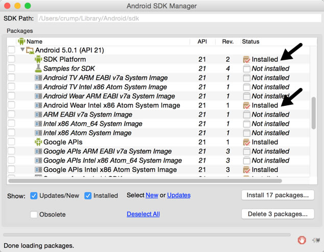
Task: Click the Intel x86 Atom_64 System Image icon
Action: (38, 124)
